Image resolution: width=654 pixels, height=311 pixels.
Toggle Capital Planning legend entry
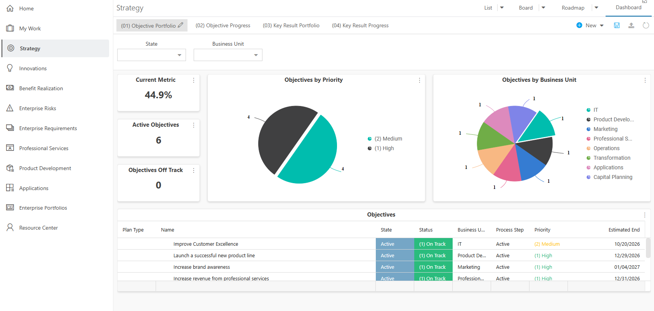[609, 177]
